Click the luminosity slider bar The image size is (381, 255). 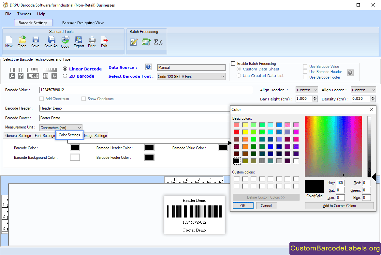(369, 147)
